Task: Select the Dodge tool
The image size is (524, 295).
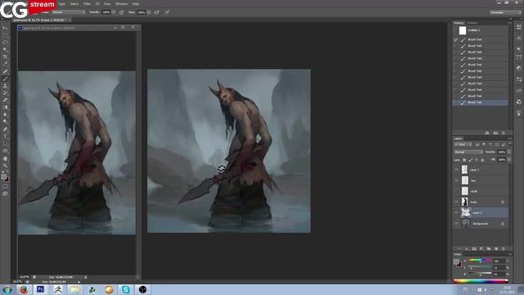Action: [5, 122]
